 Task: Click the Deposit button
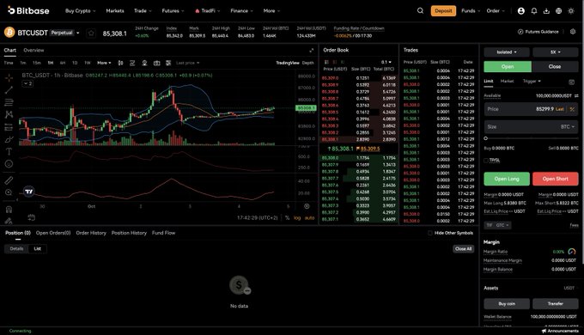(x=443, y=11)
